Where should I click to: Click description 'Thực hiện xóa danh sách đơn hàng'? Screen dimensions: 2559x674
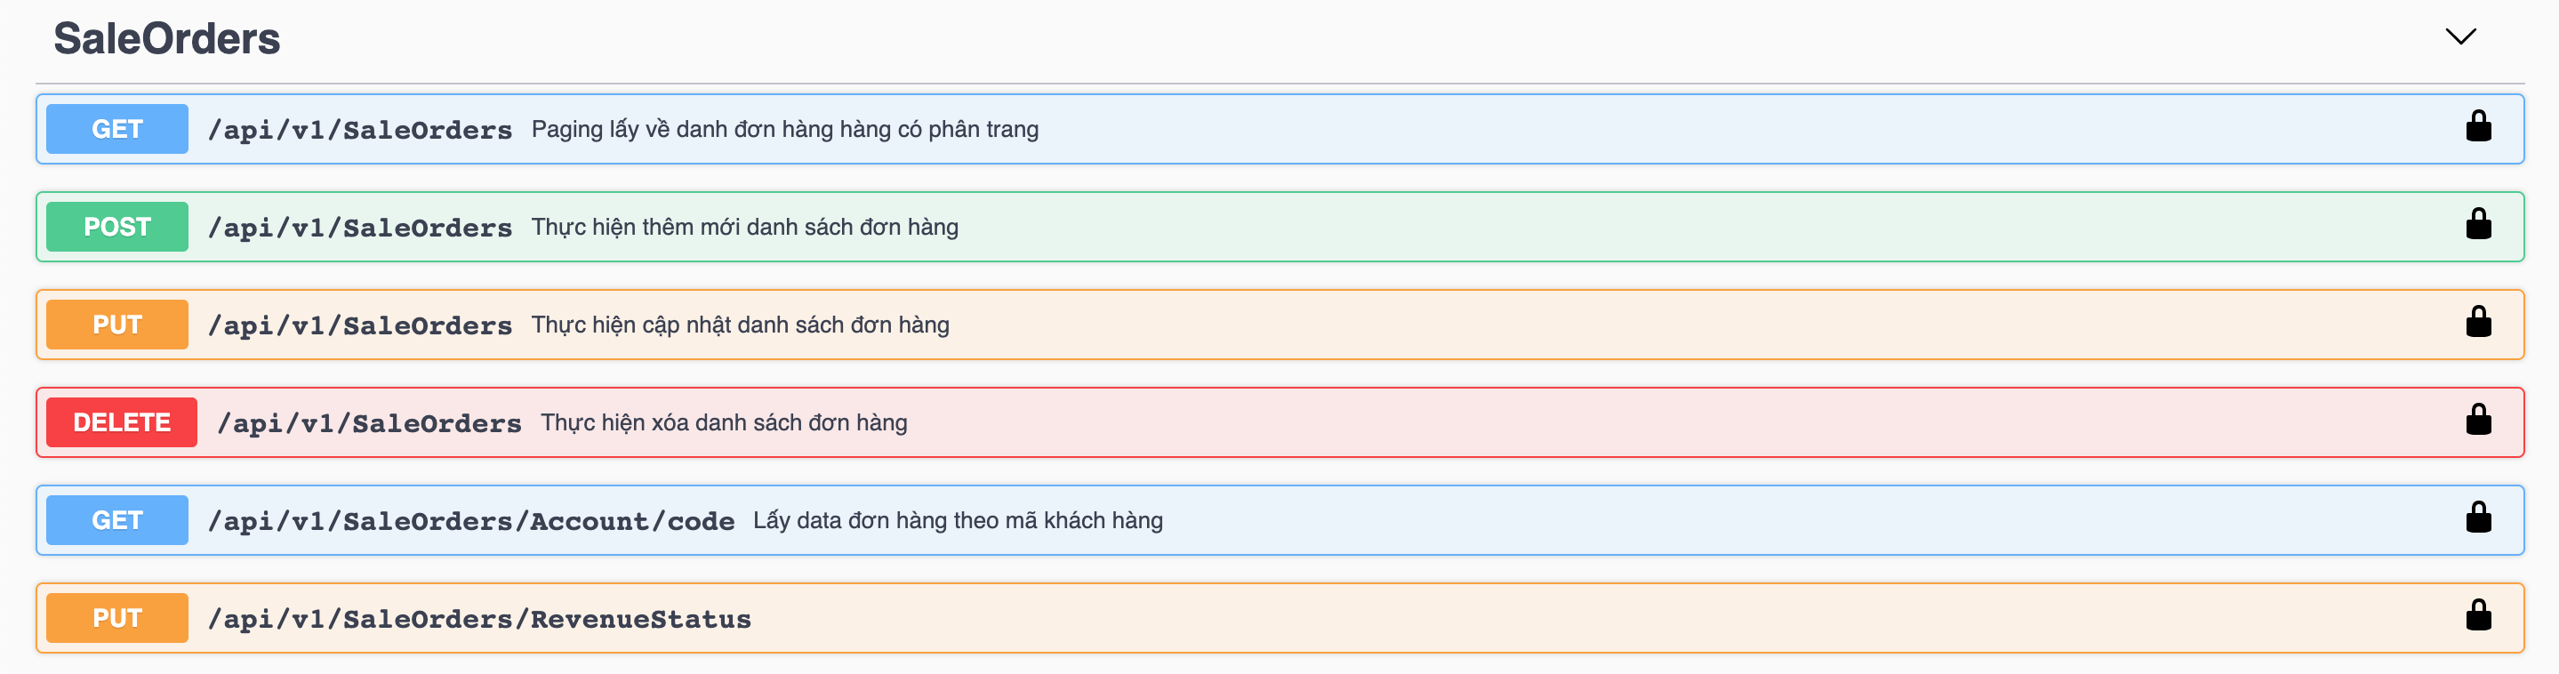pos(724,422)
